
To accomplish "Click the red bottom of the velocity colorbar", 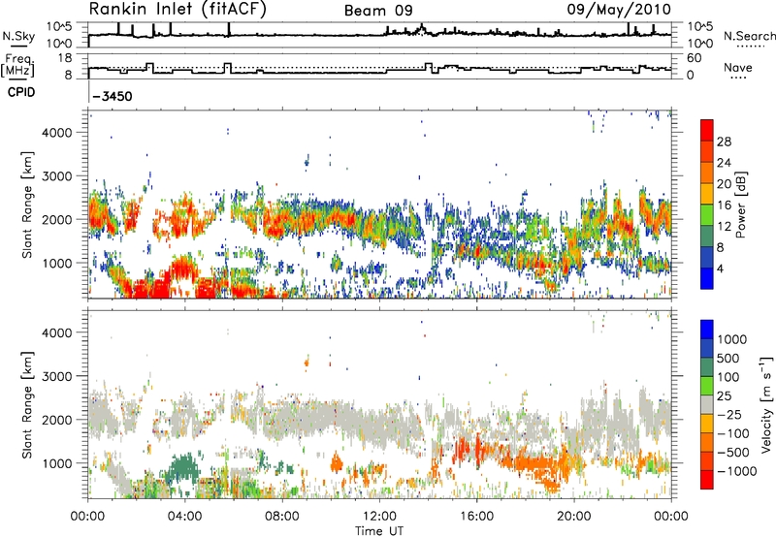I will click(707, 482).
